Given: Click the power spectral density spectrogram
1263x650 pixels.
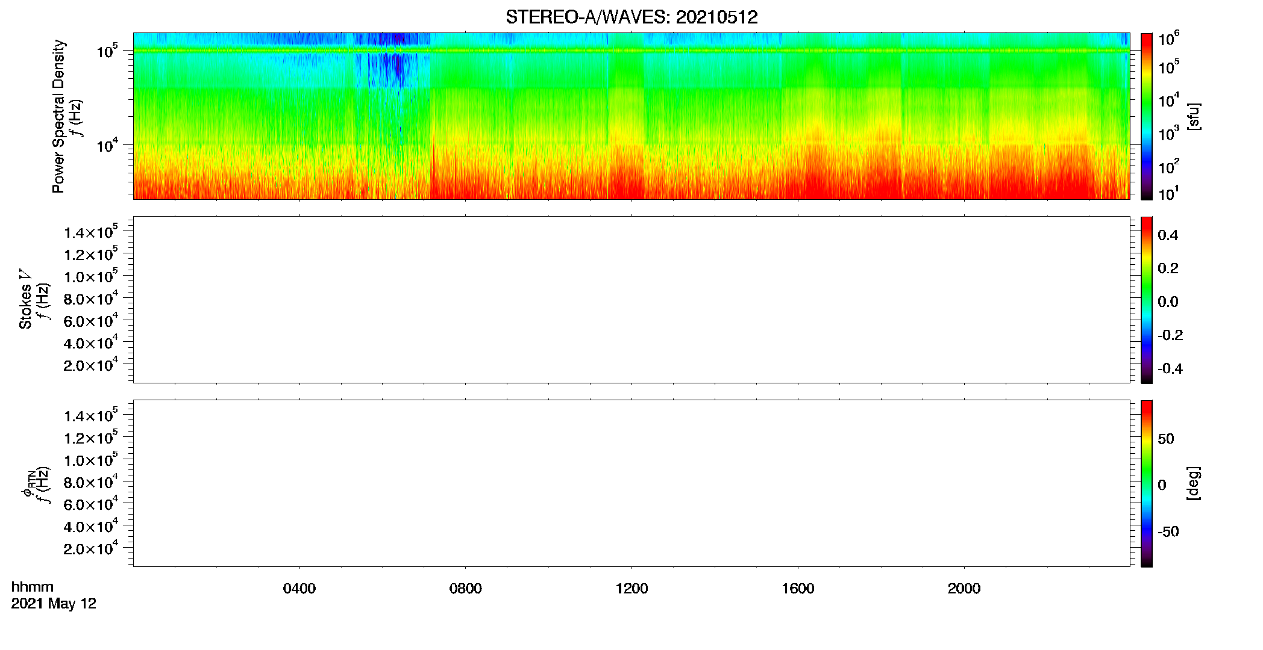Looking at the screenshot, I should coord(631,116).
